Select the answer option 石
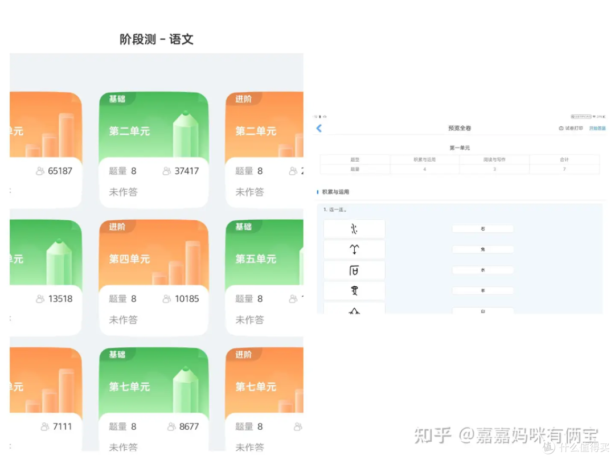 483,229
